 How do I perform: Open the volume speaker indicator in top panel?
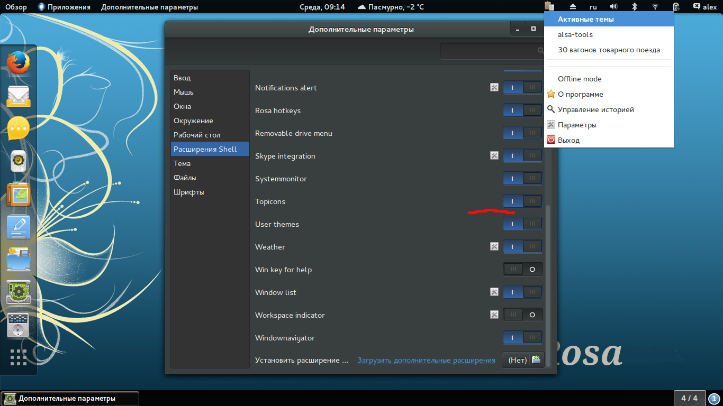coord(614,7)
